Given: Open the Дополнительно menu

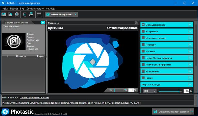Looking at the screenshot, I should click(35, 9).
